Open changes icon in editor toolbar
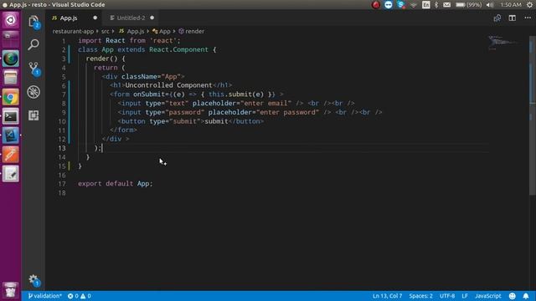Image resolution: width=536 pixels, height=301 pixels. pos(497,18)
